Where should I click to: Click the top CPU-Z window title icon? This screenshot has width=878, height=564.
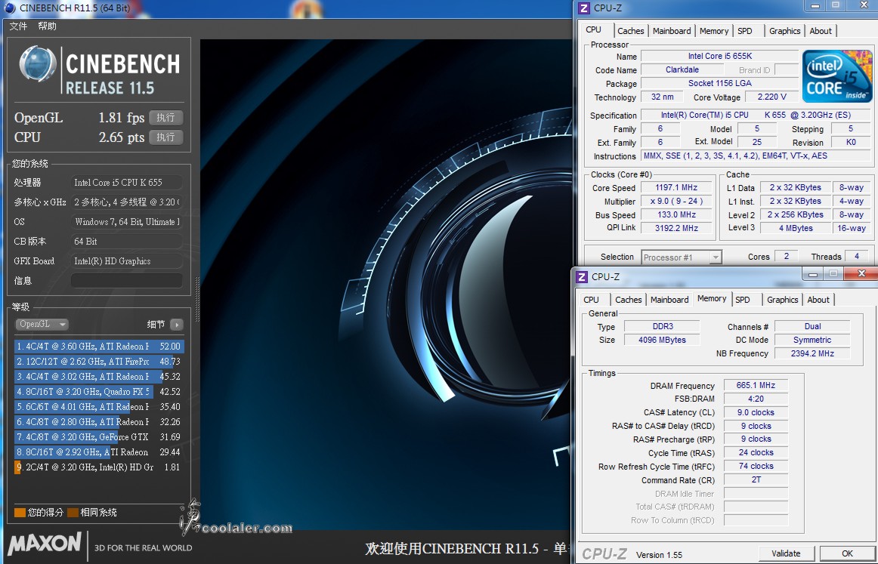584,8
